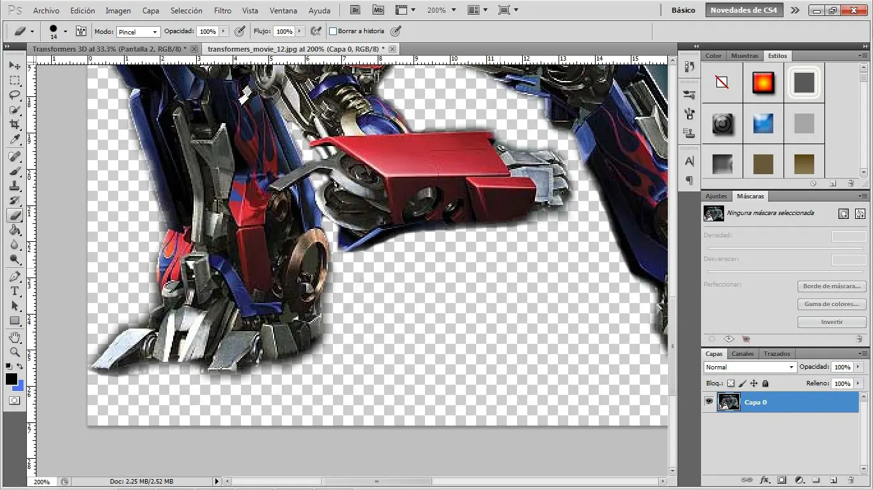Select the Hand tool
Image resolution: width=873 pixels, height=490 pixels.
[x=15, y=337]
